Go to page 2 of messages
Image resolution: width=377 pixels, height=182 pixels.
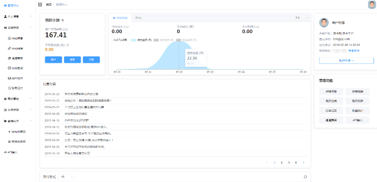tap(281, 162)
